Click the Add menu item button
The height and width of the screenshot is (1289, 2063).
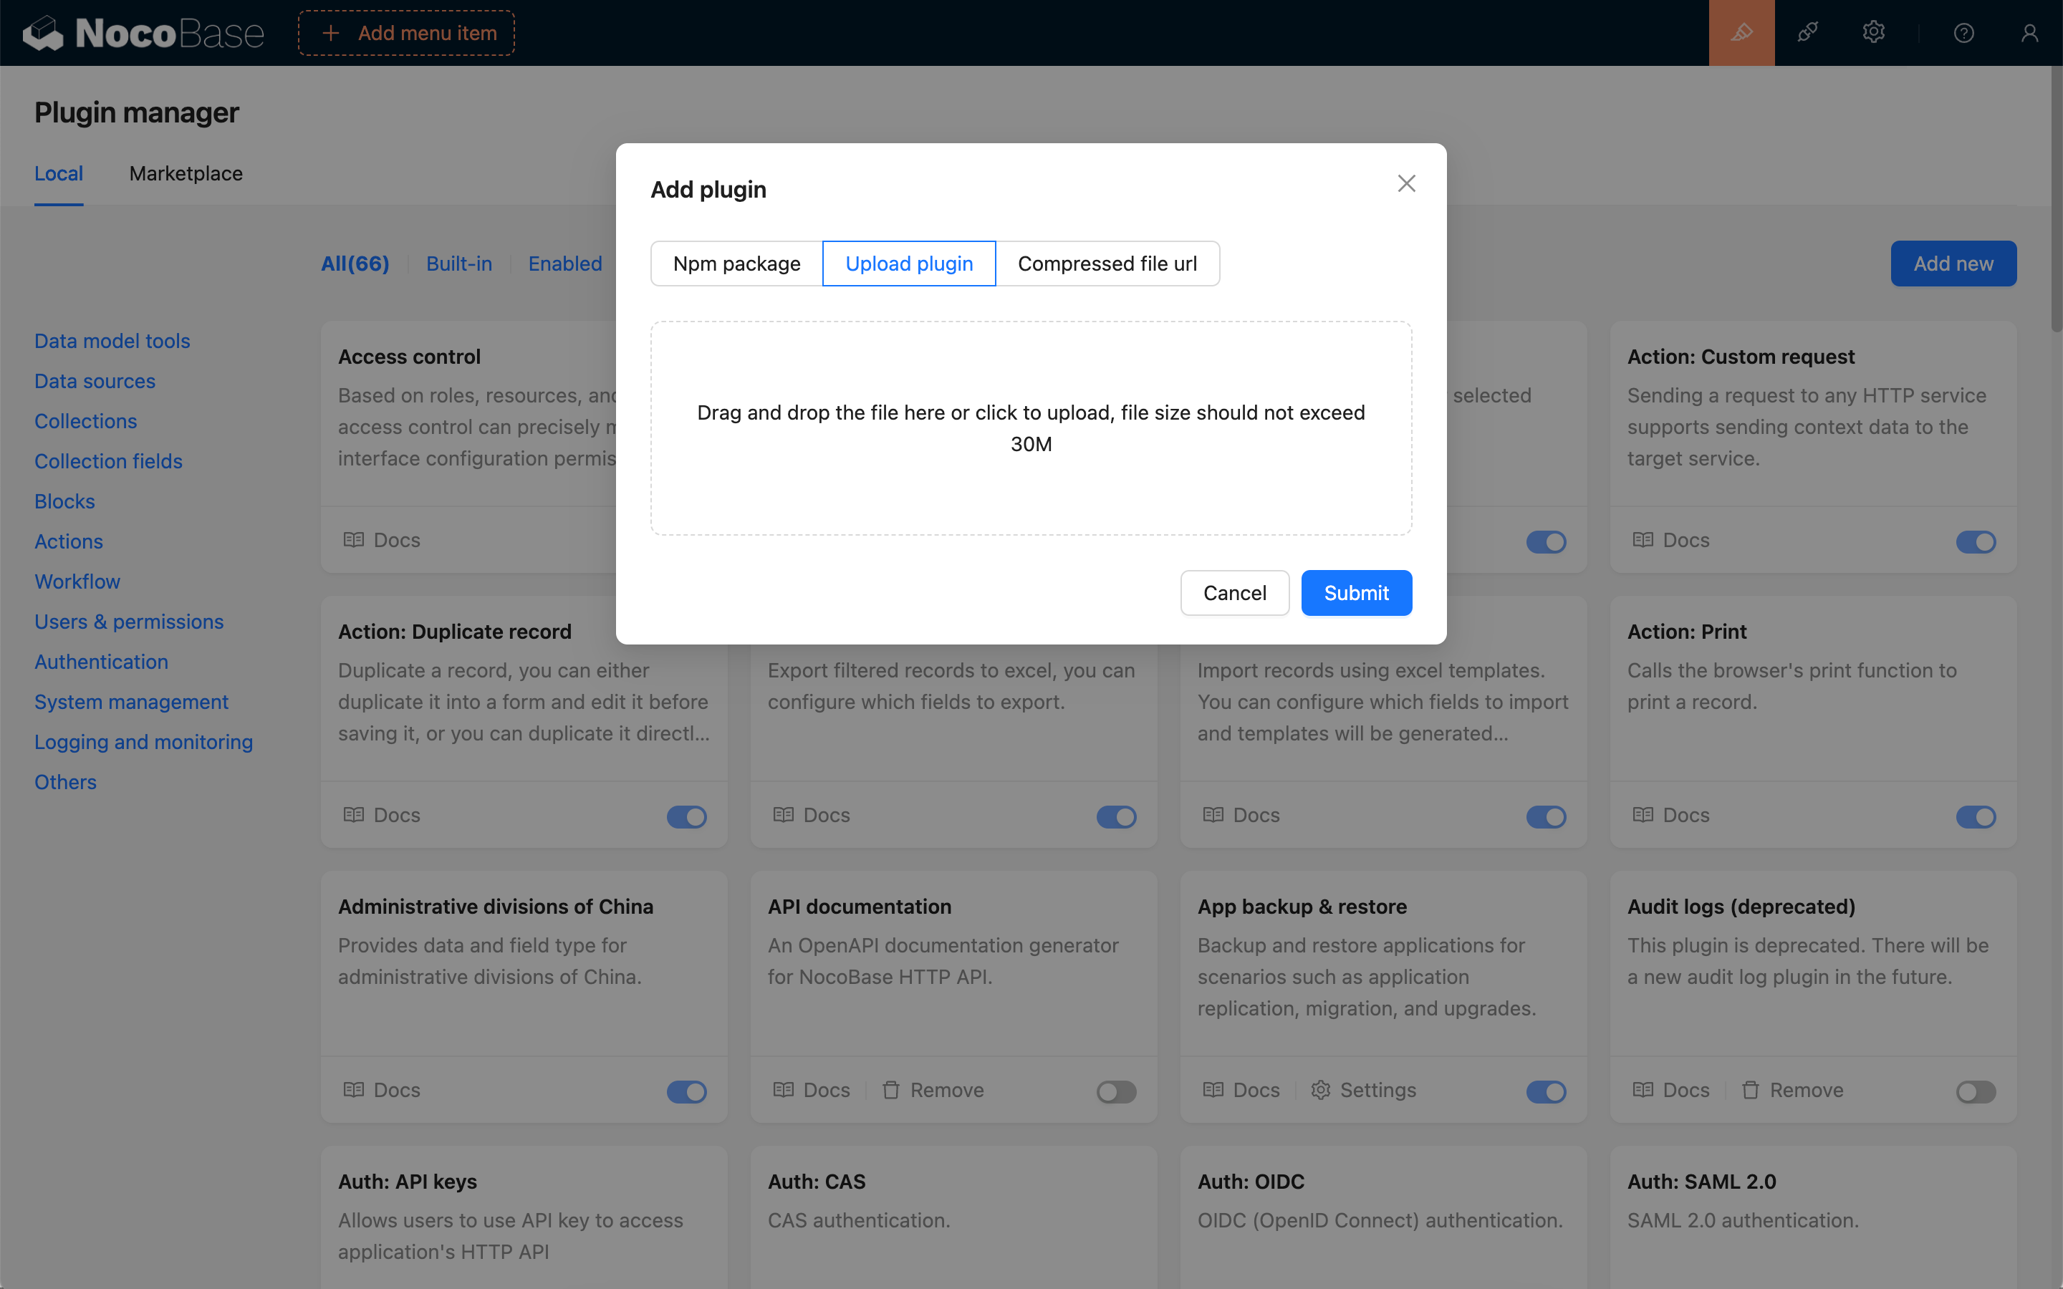(x=407, y=33)
